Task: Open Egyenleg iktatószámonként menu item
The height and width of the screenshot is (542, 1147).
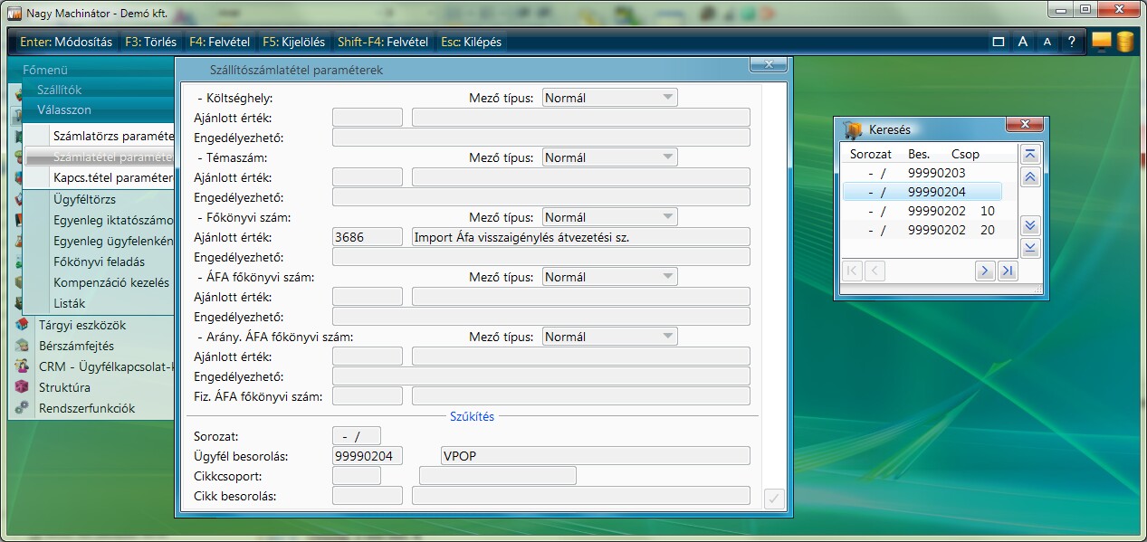Action: tap(112, 220)
